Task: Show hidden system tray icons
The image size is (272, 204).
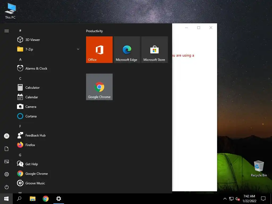Action: click(x=225, y=199)
